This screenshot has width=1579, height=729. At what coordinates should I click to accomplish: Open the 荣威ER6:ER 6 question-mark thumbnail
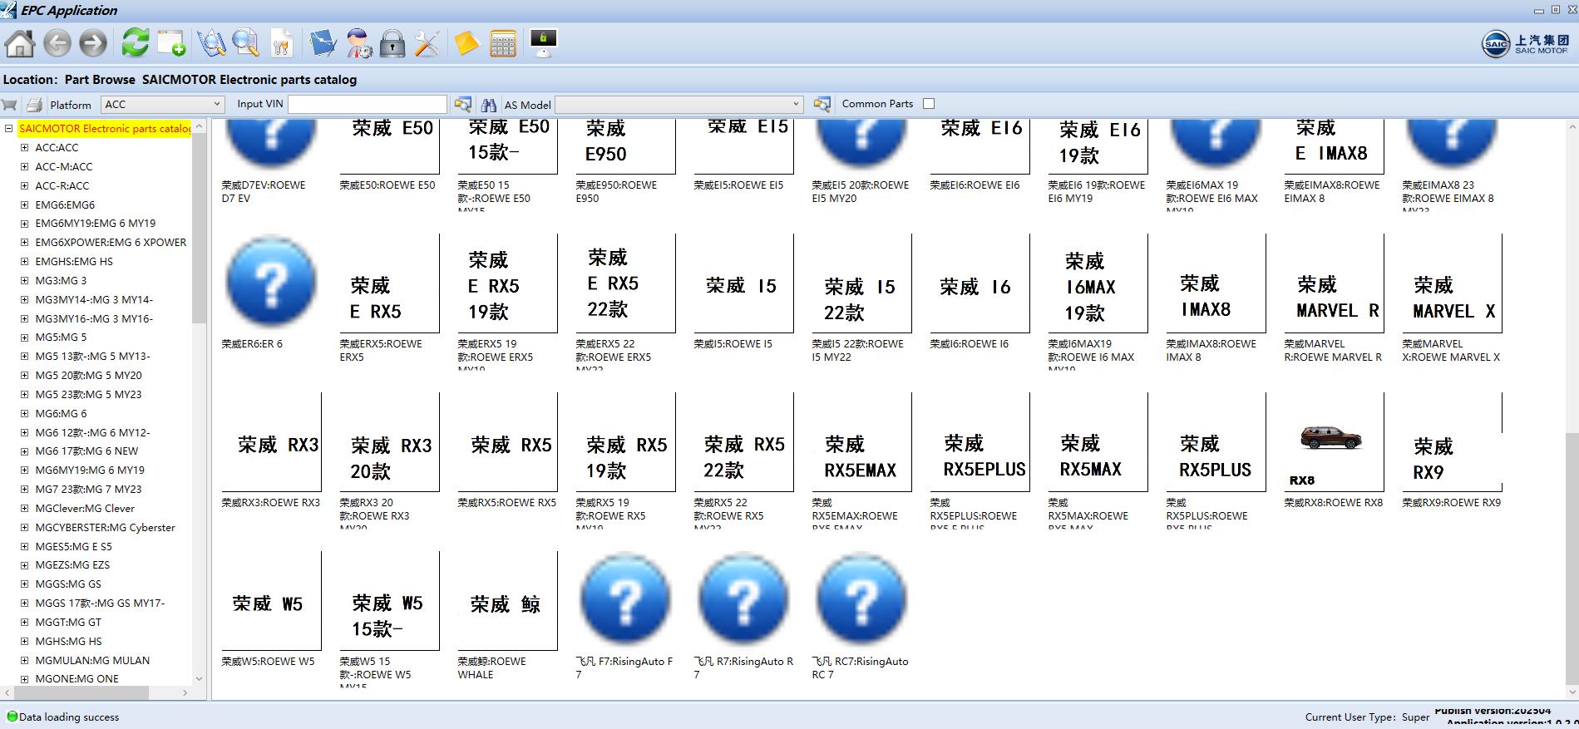click(270, 280)
